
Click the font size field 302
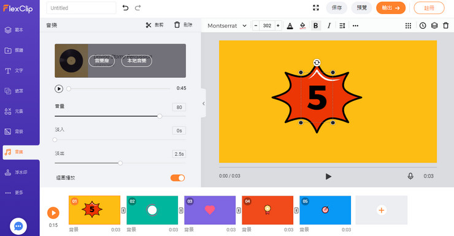pyautogui.click(x=267, y=26)
